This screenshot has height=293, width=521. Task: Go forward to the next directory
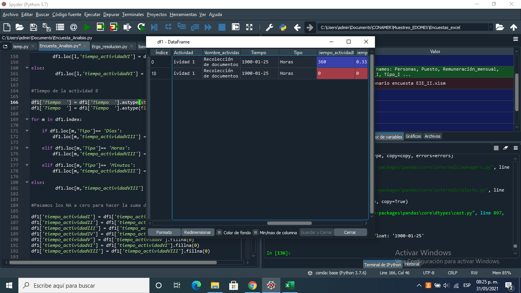310,27
